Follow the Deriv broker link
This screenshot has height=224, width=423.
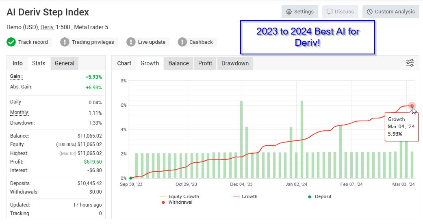pos(47,27)
